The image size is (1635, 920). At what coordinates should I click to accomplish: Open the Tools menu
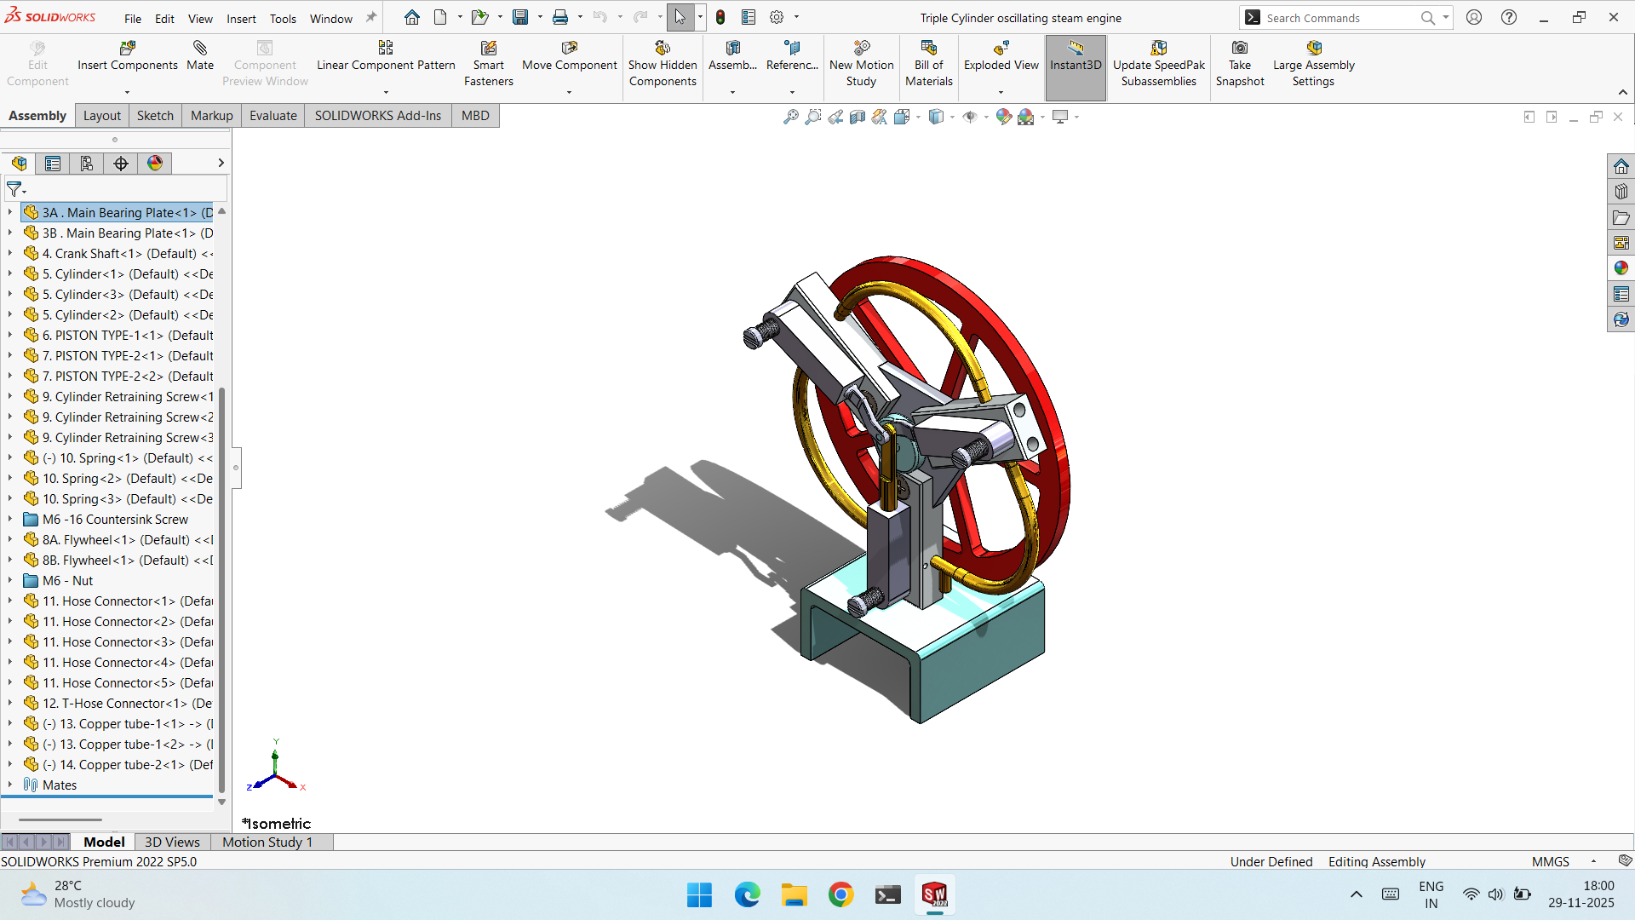click(x=283, y=18)
